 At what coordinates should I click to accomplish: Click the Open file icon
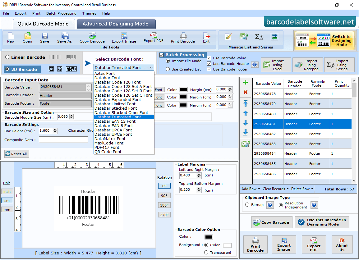(27, 36)
